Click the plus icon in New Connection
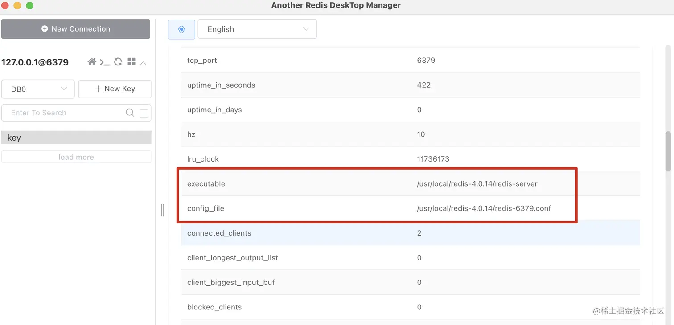This screenshot has height=325, width=674. 45,29
